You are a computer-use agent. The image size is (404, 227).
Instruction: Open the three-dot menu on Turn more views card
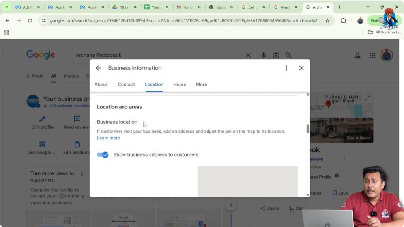pos(82,173)
